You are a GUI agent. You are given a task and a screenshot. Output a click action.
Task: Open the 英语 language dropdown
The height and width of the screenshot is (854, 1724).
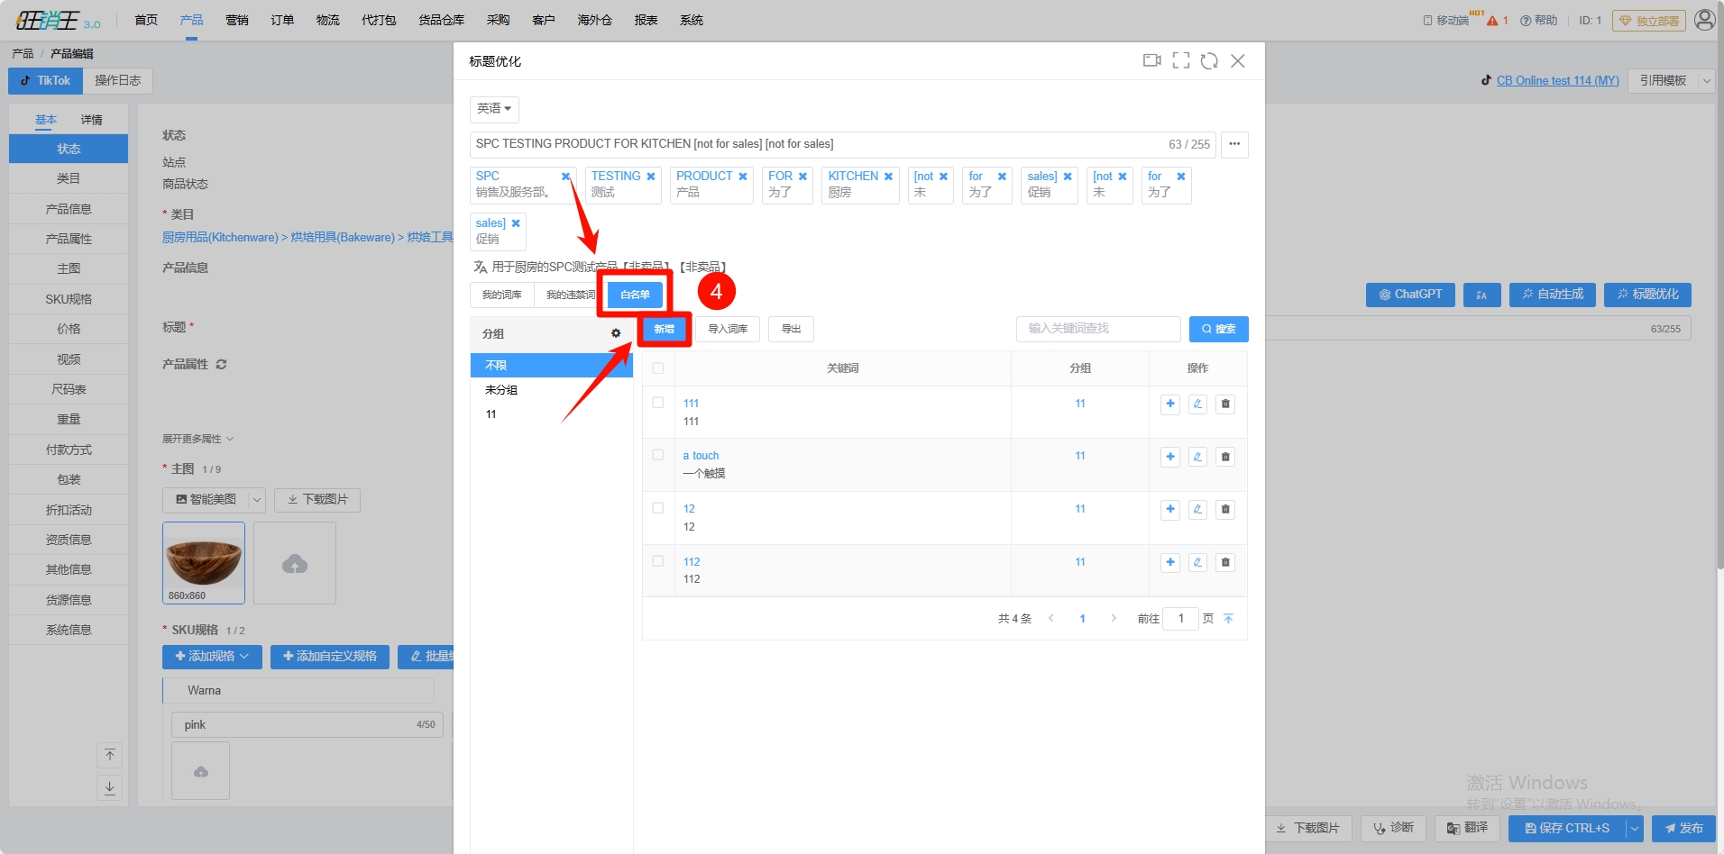[x=494, y=109]
